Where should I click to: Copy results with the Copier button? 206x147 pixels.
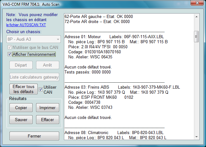[21, 108]
